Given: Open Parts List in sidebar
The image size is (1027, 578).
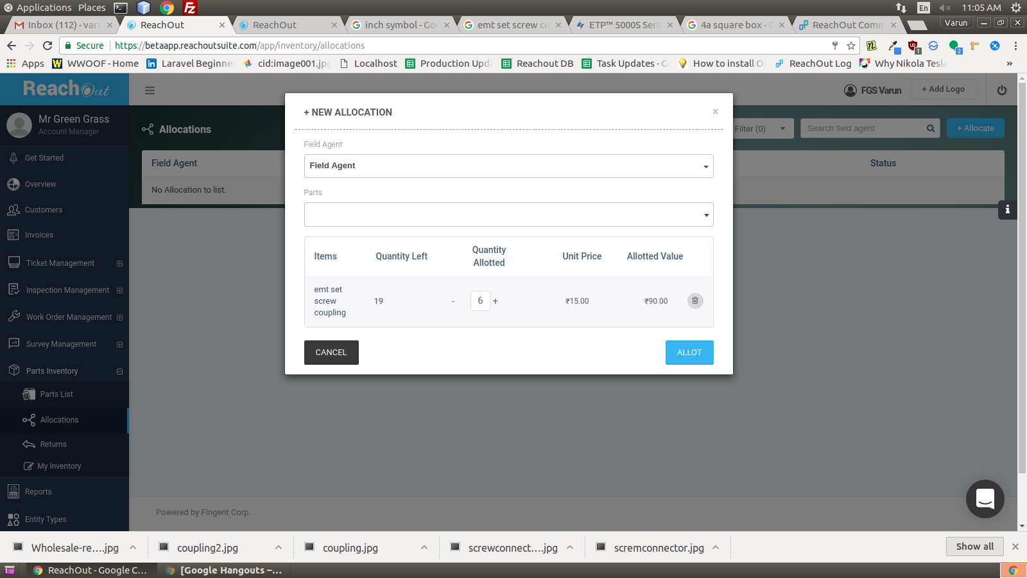Looking at the screenshot, I should coord(56,394).
